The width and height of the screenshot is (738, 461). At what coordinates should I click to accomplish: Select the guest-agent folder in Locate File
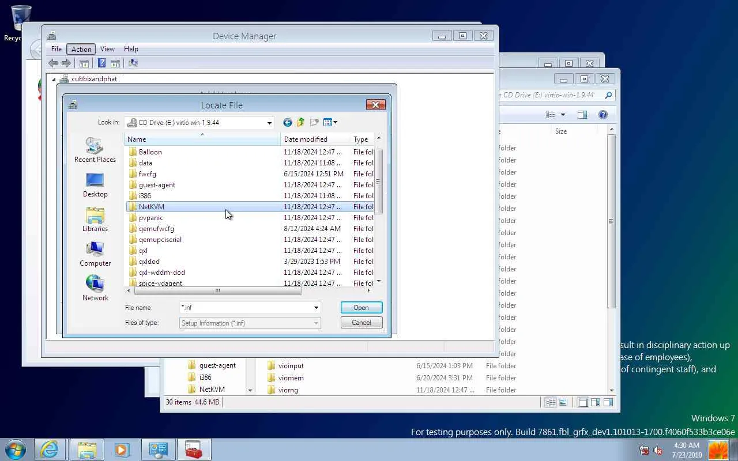click(157, 185)
